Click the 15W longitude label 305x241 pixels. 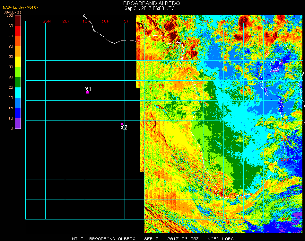[86, 21]
